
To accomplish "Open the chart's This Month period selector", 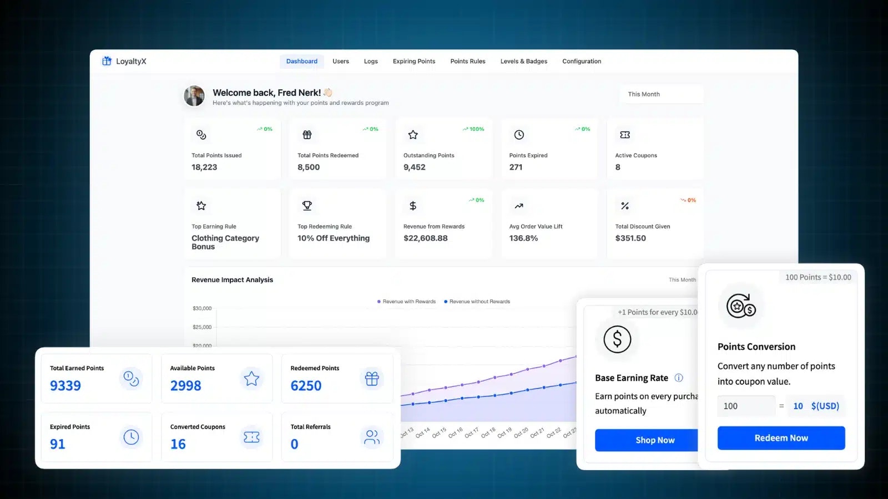I will point(682,280).
